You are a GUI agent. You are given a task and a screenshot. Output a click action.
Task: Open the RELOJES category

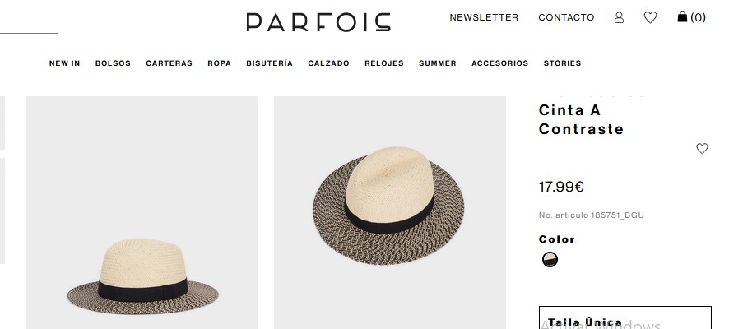(x=384, y=63)
